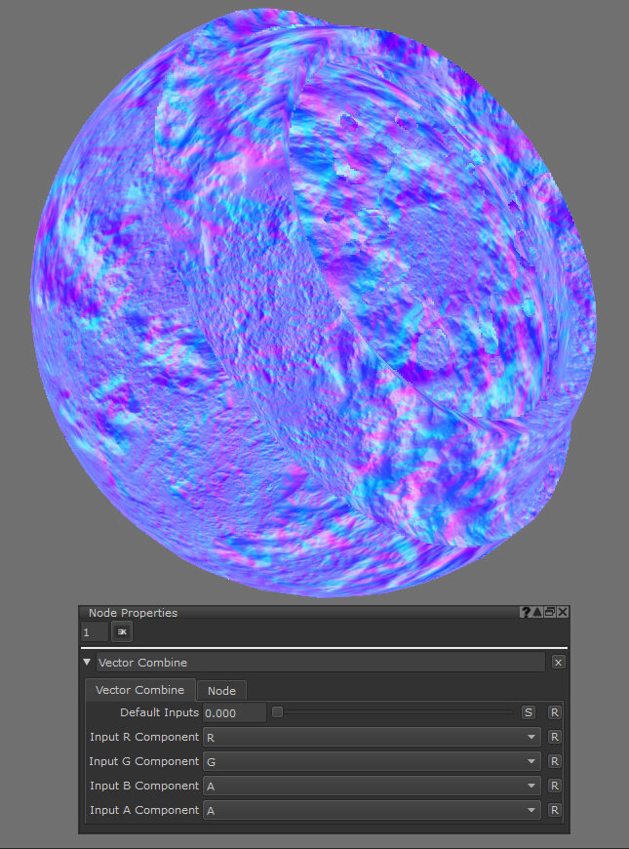Screen dimensions: 629x849
Task: Click the S button for Default Inputs
Action: [x=529, y=712]
